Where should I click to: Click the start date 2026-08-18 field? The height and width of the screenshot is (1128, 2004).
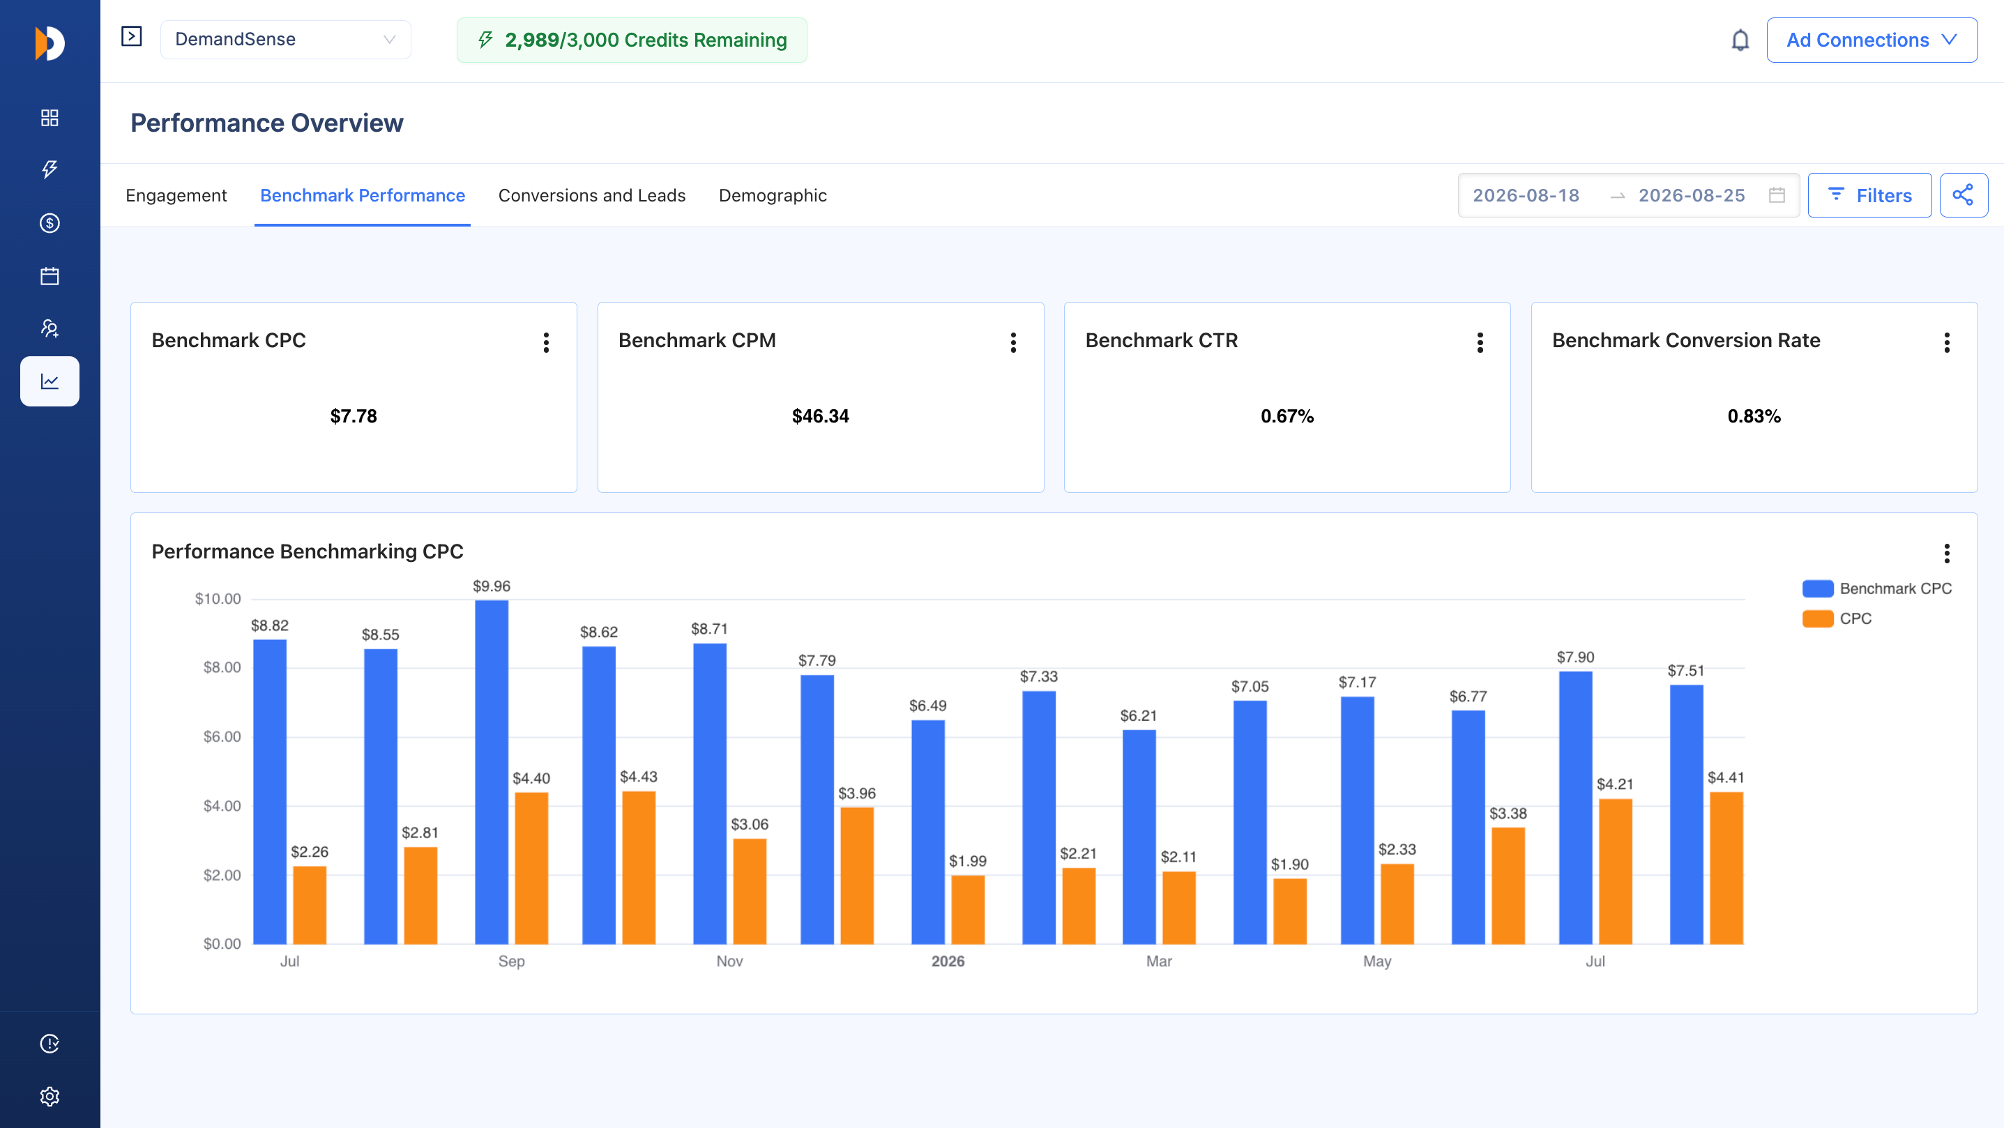coord(1526,195)
